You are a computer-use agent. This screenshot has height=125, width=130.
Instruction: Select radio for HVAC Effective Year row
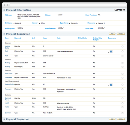(122, 103)
